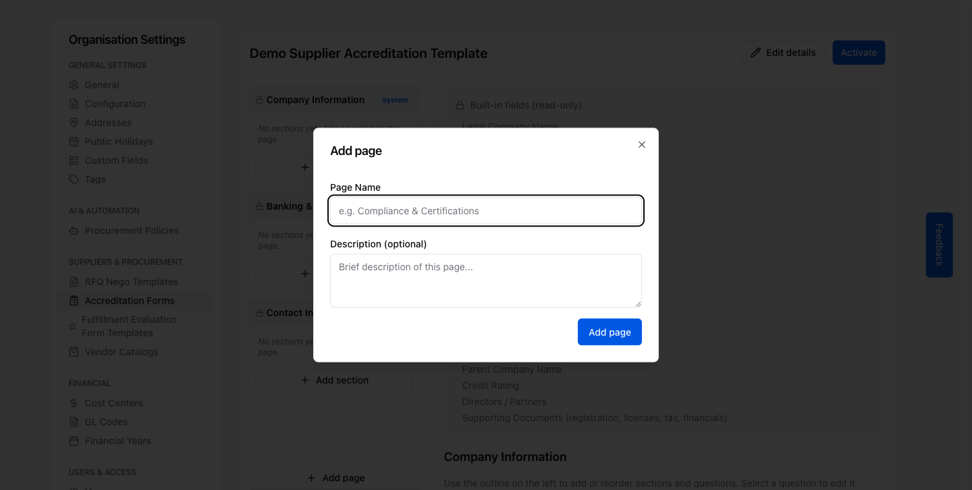Click the Activate button
The height and width of the screenshot is (490, 972).
point(859,53)
